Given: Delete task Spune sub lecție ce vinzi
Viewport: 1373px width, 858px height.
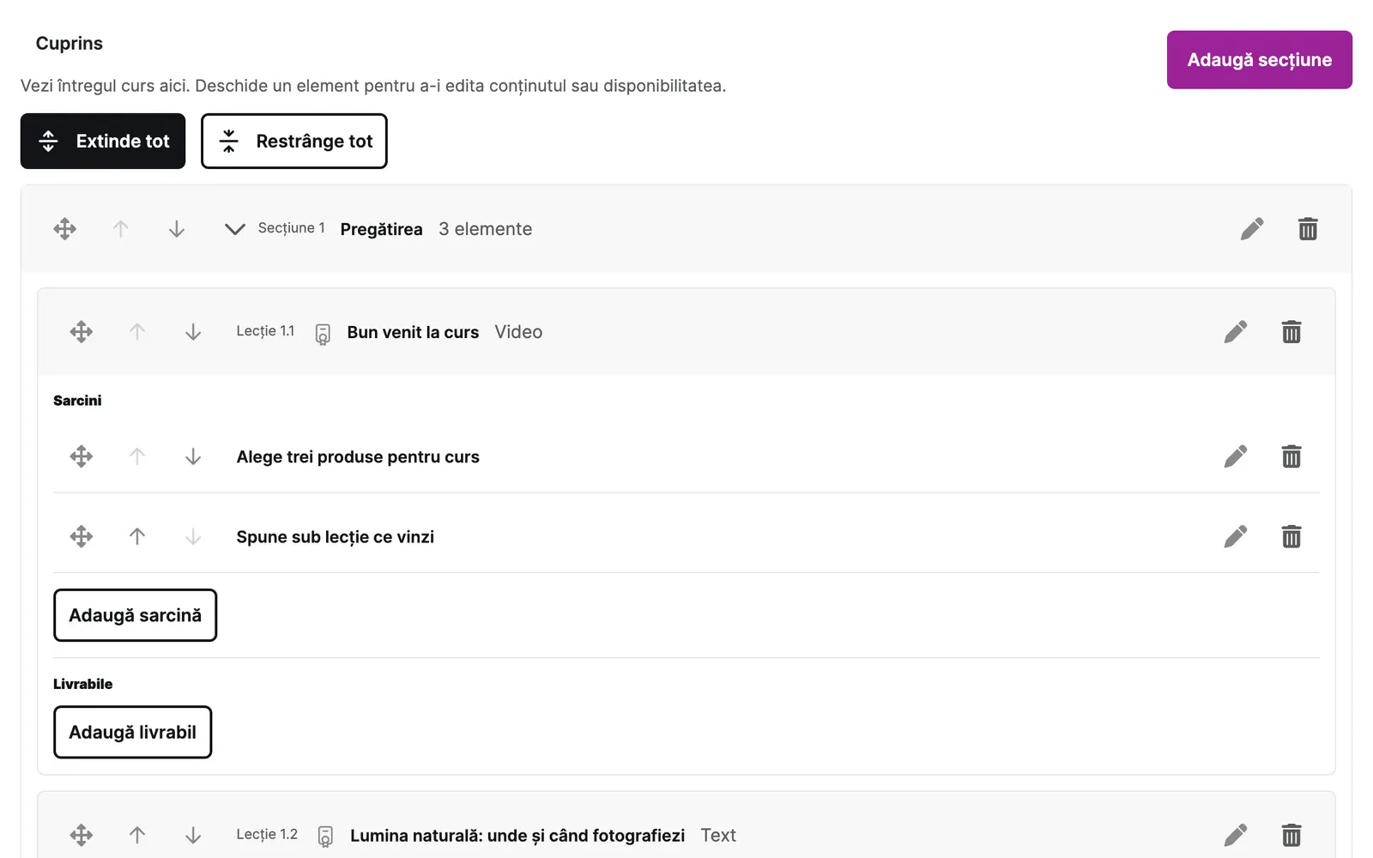Looking at the screenshot, I should pyautogui.click(x=1291, y=536).
